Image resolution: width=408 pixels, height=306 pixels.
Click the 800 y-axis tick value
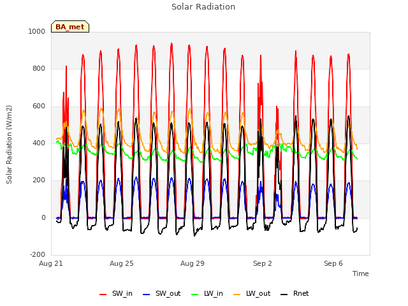coord(39,69)
